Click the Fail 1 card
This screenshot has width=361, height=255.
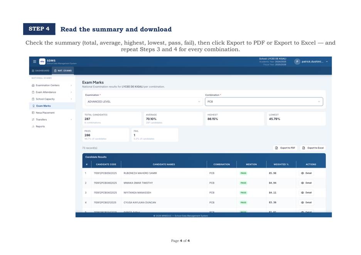click(155, 135)
